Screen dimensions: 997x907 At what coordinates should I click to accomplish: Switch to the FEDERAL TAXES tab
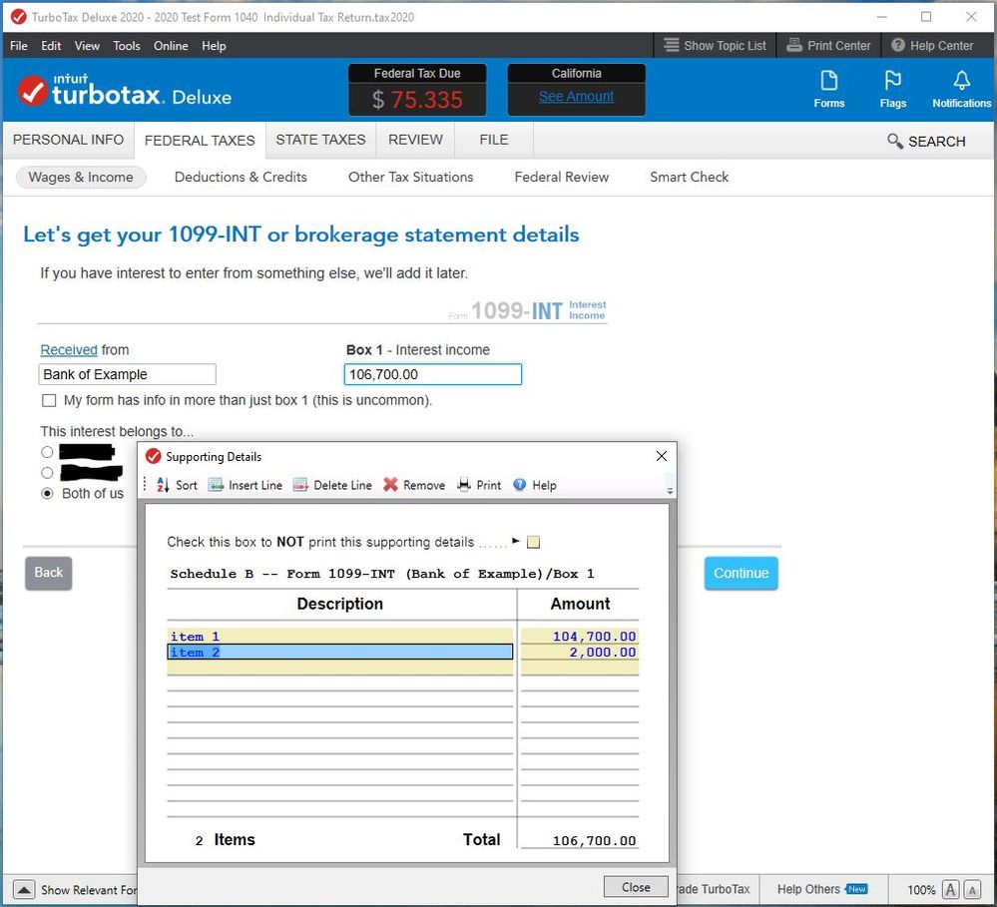(200, 141)
